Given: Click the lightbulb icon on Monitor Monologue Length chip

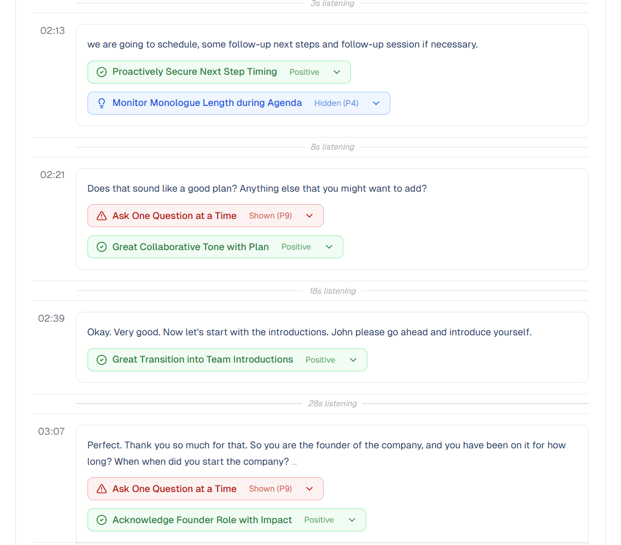Looking at the screenshot, I should [102, 103].
